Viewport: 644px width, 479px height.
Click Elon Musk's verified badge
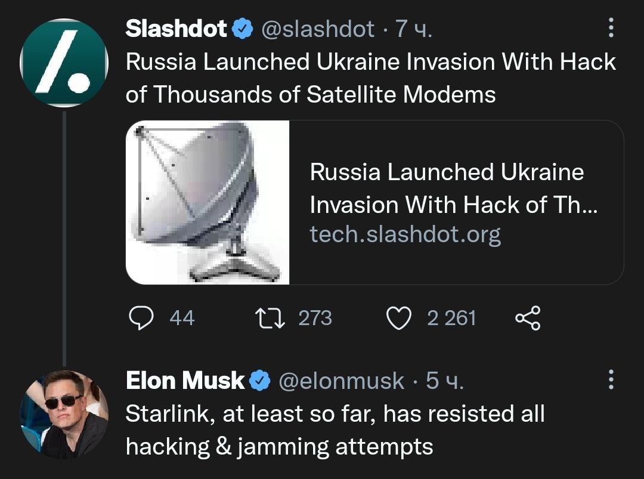click(259, 381)
